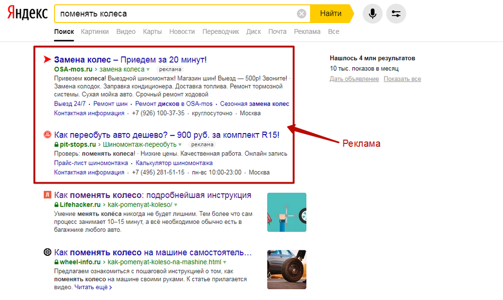Expand the pit-stops.ru result dropdown arrow
The width and height of the screenshot is (503, 300).
(x=180, y=145)
